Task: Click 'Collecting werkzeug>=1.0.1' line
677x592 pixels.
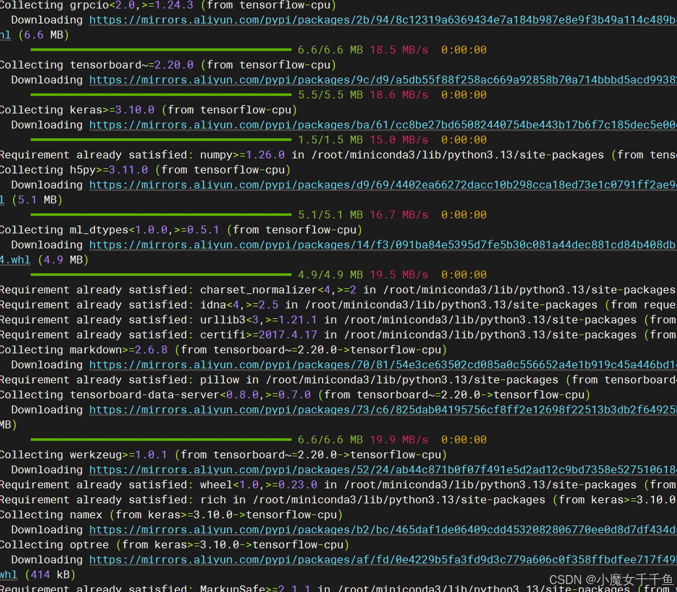Action: click(x=223, y=454)
